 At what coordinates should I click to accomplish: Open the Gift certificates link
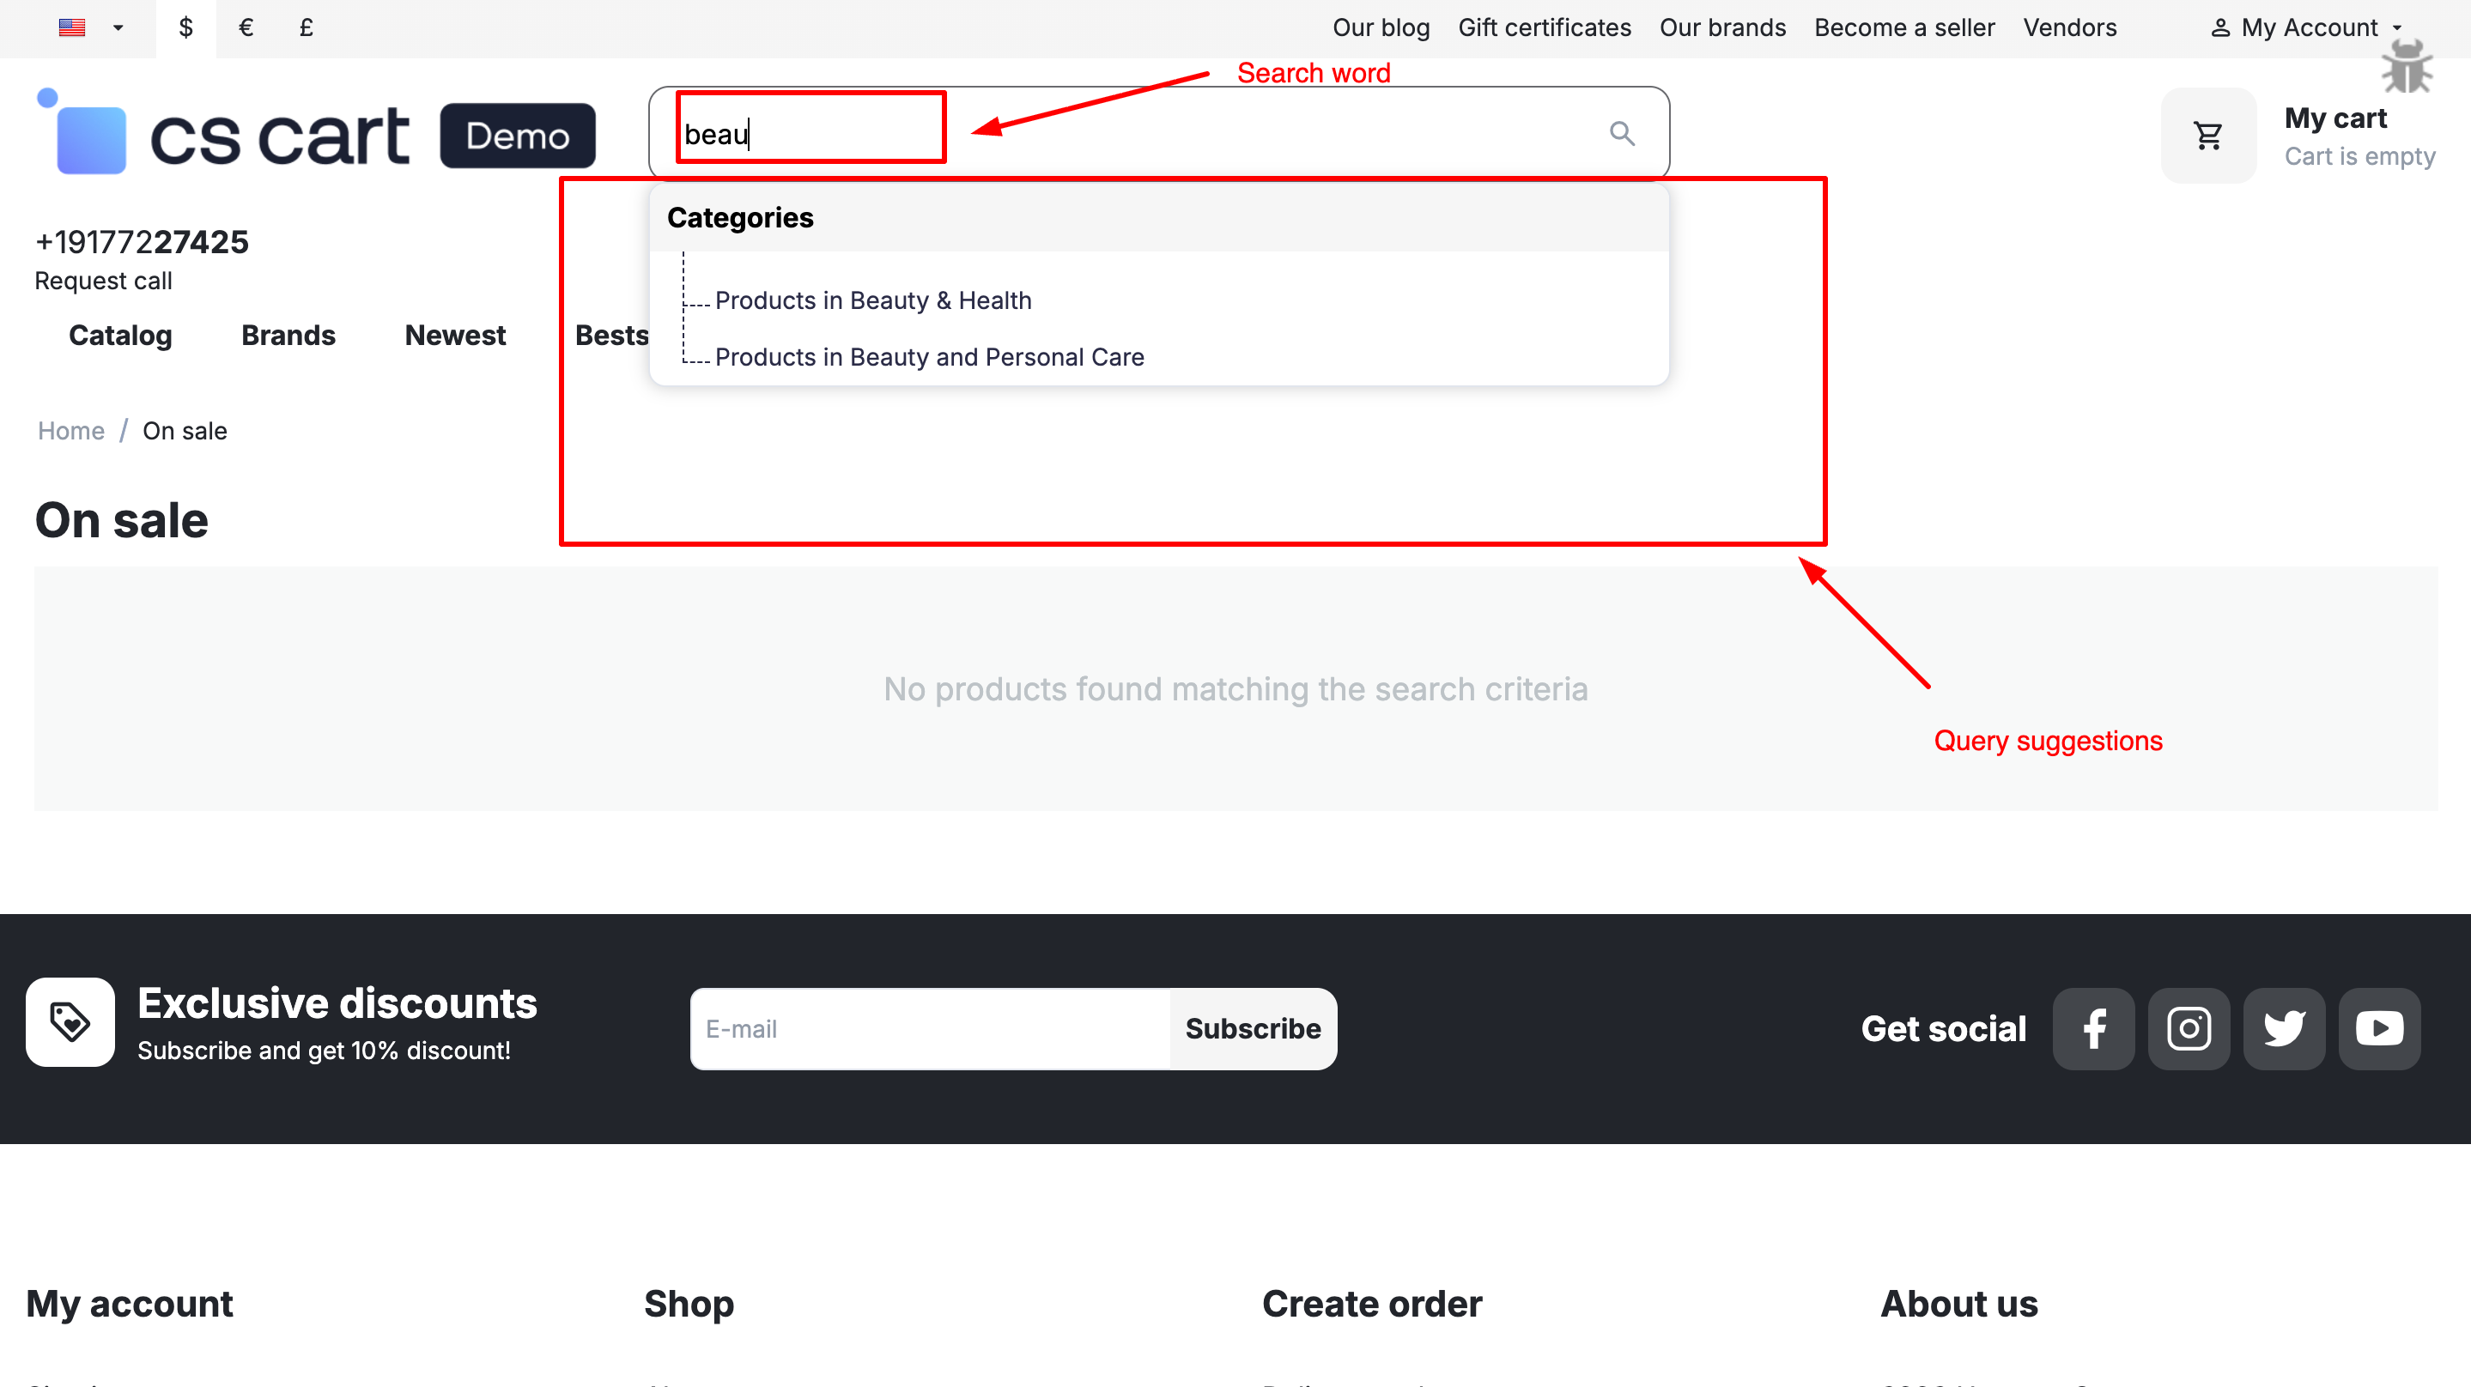coord(1544,27)
